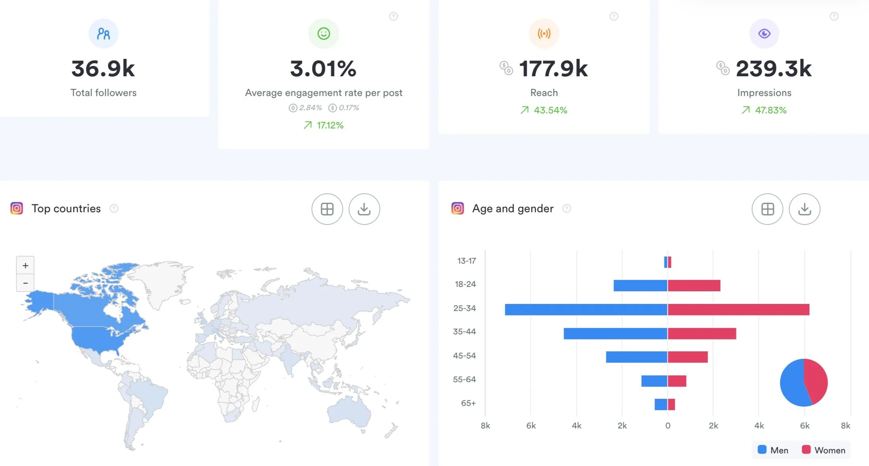869x466 pixels.
Task: Click the map zoom in plus button
Action: click(25, 266)
